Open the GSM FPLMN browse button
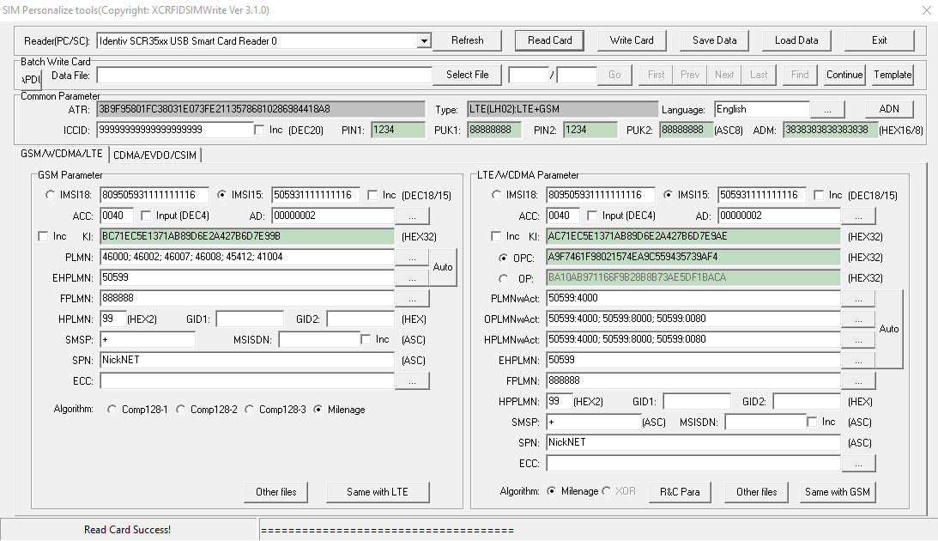Screen dimensions: 938x541 coord(412,299)
